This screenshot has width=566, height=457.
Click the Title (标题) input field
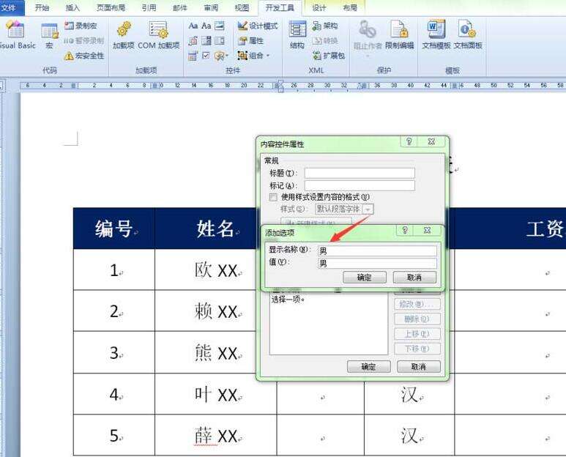point(360,173)
